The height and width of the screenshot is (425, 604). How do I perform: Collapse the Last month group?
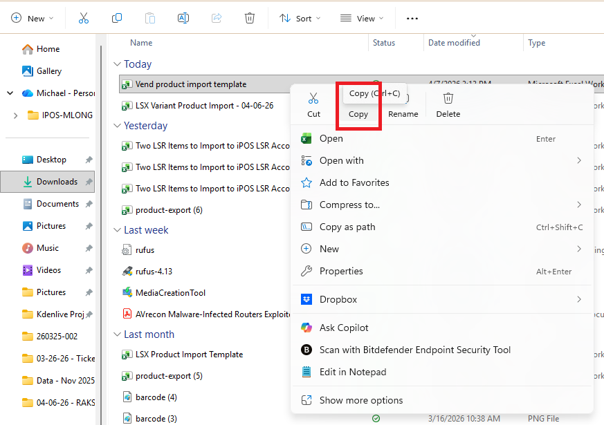[x=117, y=334]
